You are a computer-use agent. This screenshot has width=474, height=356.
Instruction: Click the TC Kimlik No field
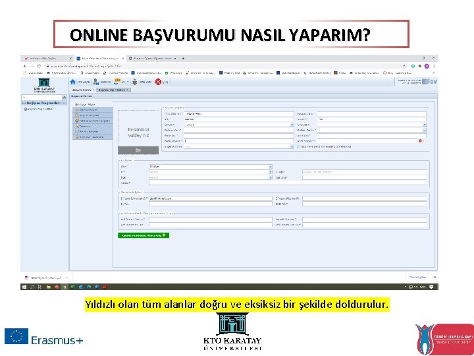tap(239, 114)
